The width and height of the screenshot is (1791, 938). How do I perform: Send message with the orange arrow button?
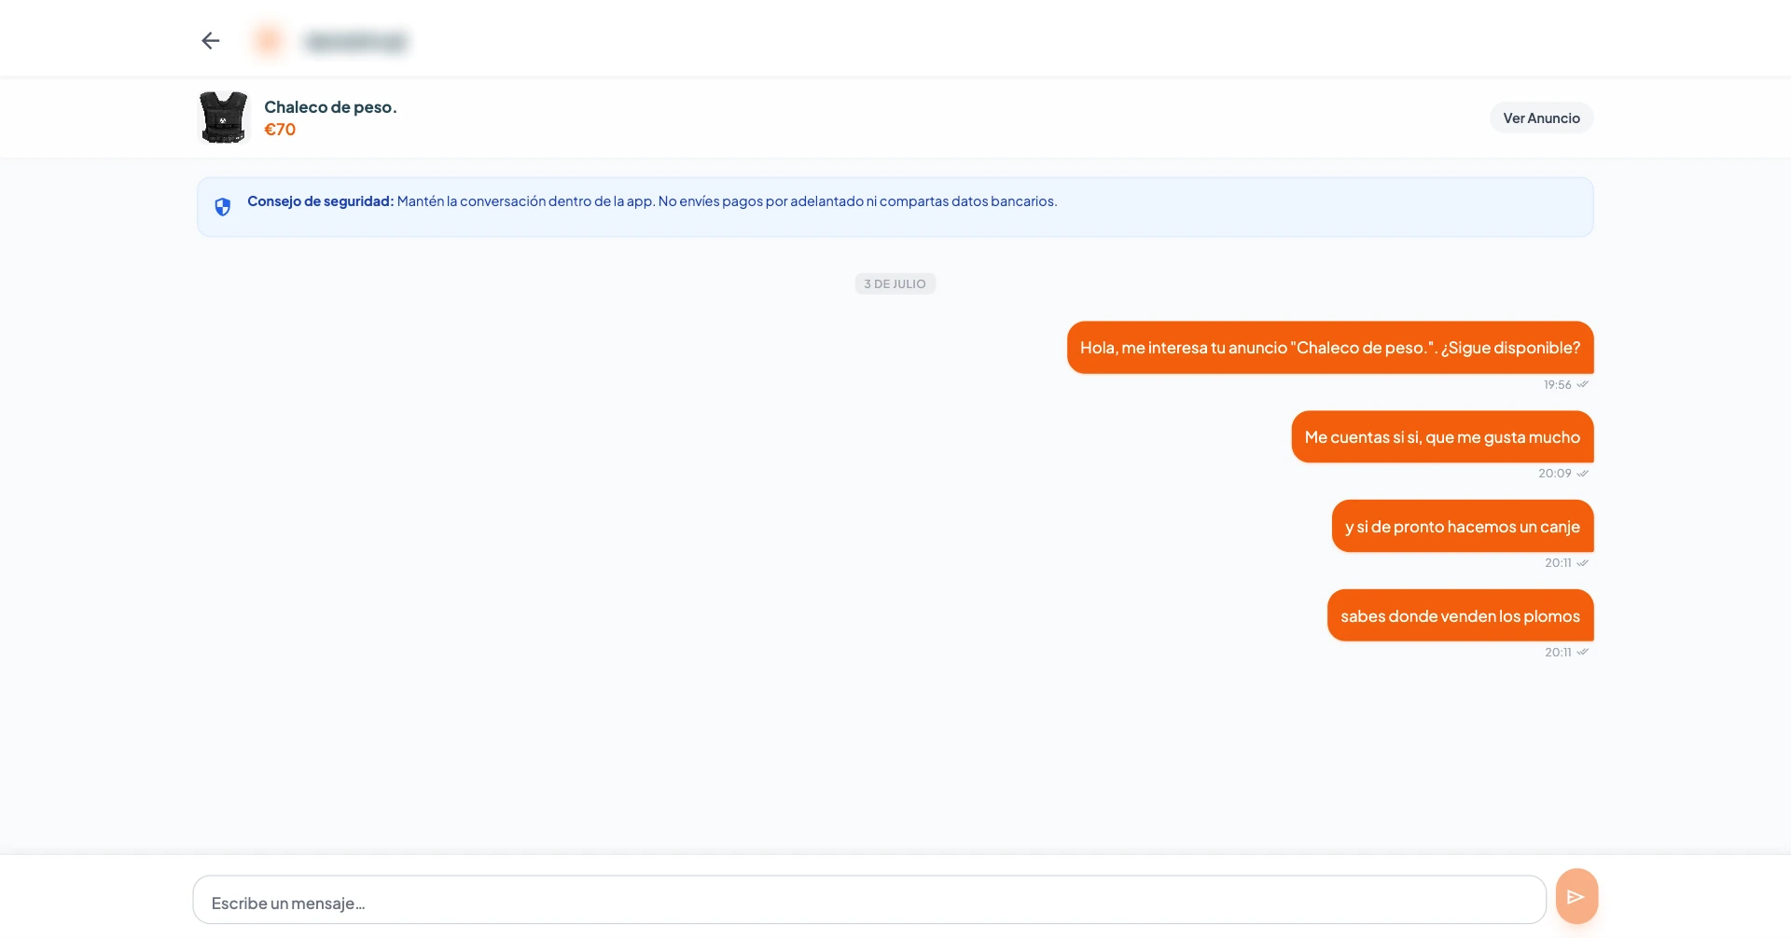click(1576, 896)
